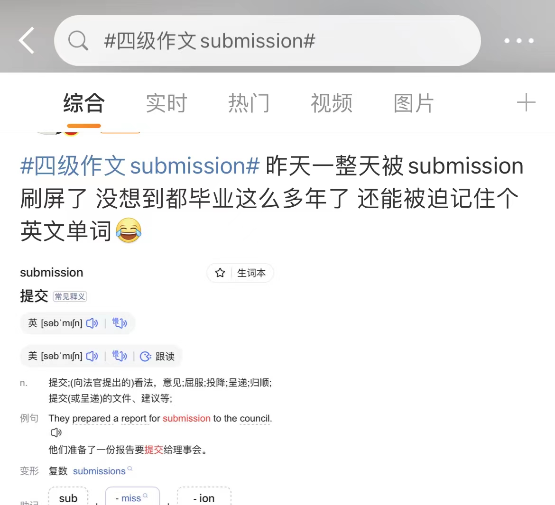The image size is (555, 505).
Task: Play the American pronunciation speaker
Action: click(92, 356)
